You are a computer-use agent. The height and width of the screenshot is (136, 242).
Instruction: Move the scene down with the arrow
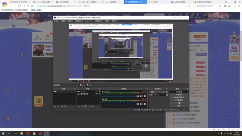[x=65, y=106]
